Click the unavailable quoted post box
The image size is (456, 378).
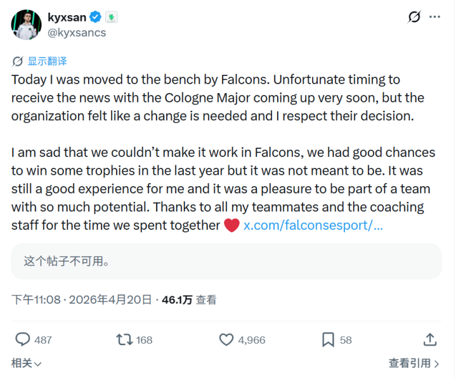[226, 261]
